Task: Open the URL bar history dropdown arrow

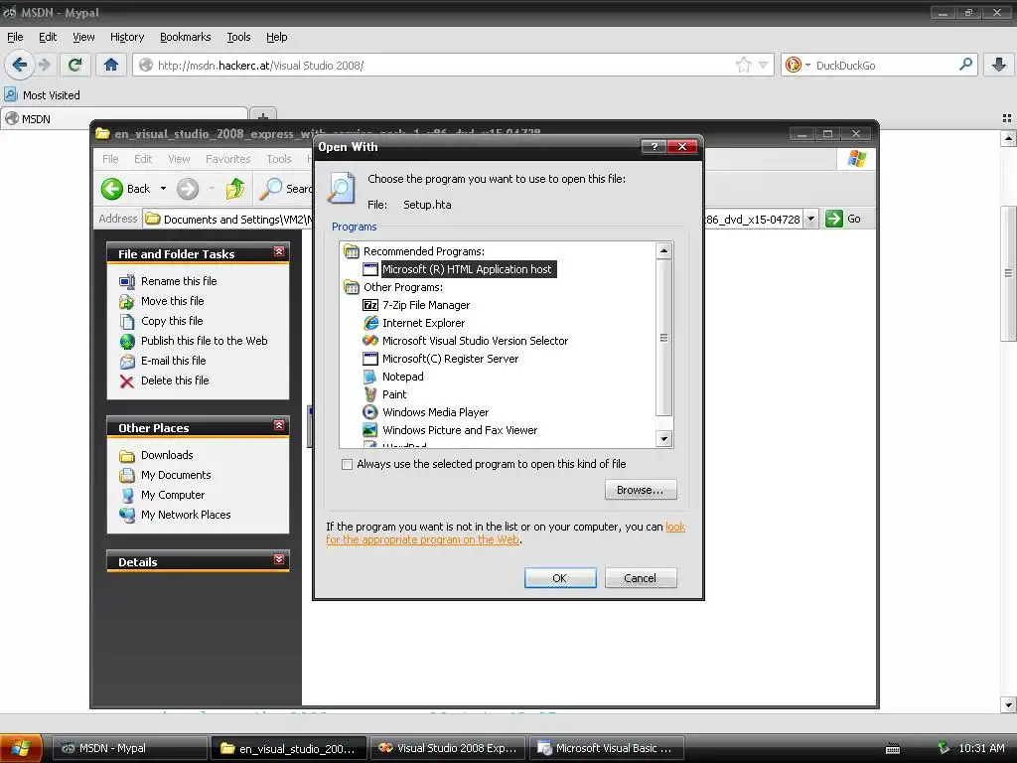Action: (x=764, y=65)
